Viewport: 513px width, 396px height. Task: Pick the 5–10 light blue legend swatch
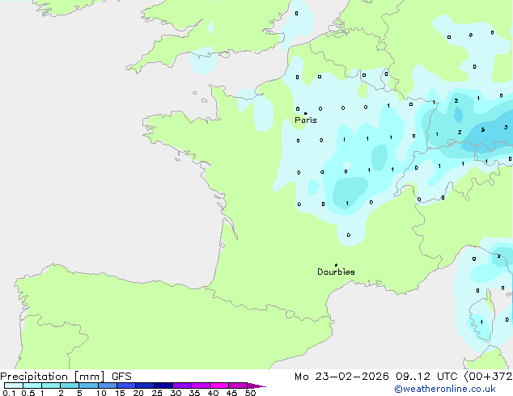(88, 385)
